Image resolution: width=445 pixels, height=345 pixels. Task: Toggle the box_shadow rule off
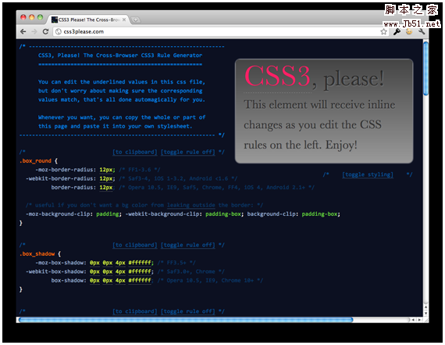click(188, 245)
